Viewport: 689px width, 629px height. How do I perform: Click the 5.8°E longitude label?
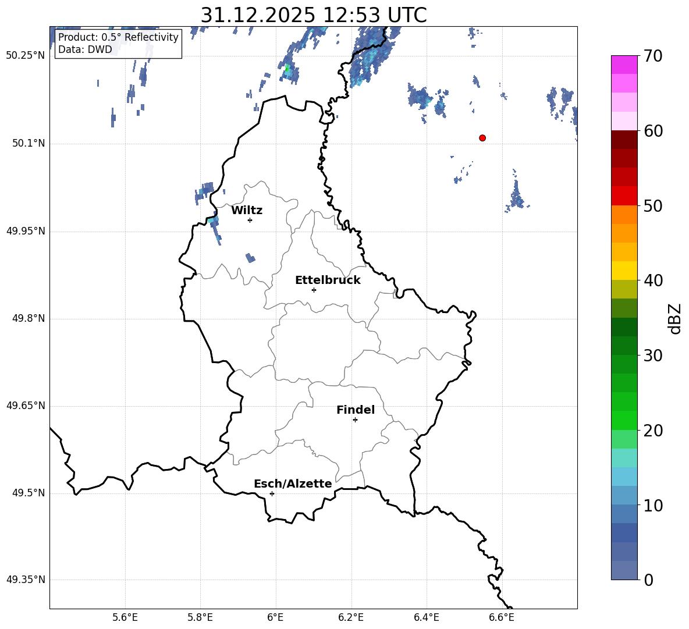click(x=200, y=618)
